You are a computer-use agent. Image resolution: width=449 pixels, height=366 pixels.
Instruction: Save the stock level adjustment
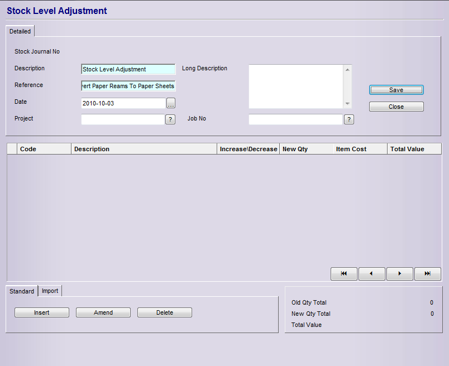[396, 90]
